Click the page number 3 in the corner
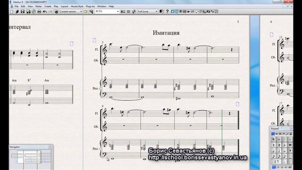 238,22
